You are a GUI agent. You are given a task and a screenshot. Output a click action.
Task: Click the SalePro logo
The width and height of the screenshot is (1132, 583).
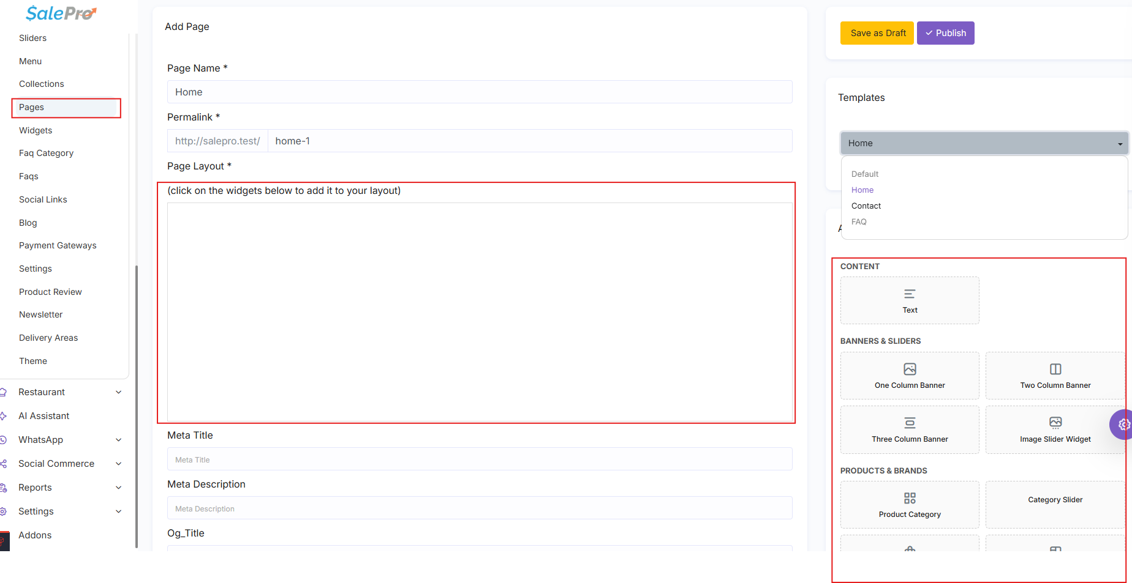pyautogui.click(x=61, y=13)
